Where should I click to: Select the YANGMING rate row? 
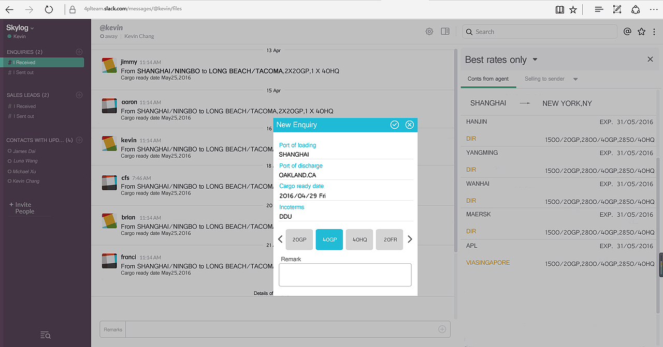coord(559,161)
